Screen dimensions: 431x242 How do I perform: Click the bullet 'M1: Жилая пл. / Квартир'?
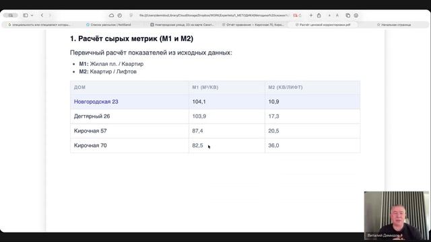(x=111, y=64)
